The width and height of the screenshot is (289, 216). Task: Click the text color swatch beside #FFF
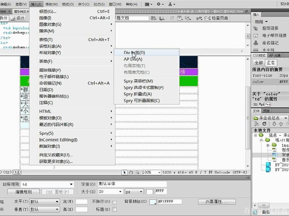pos(149,192)
